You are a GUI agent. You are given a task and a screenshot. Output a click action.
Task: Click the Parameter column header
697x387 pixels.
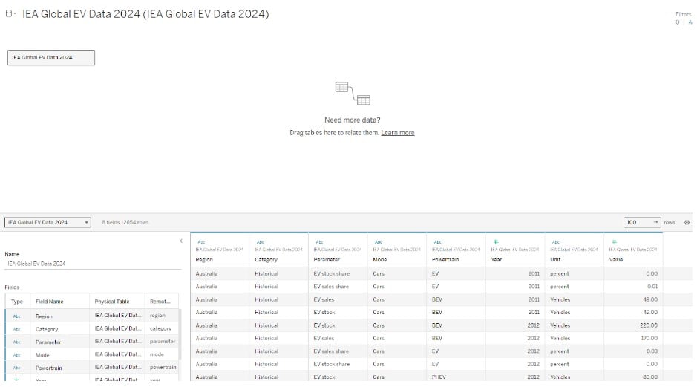(x=327, y=260)
